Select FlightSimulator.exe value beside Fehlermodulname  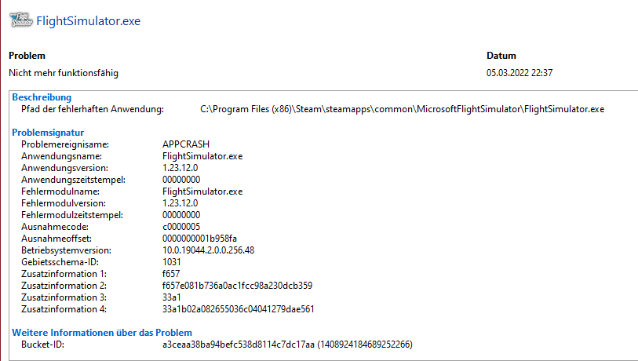coord(202,191)
